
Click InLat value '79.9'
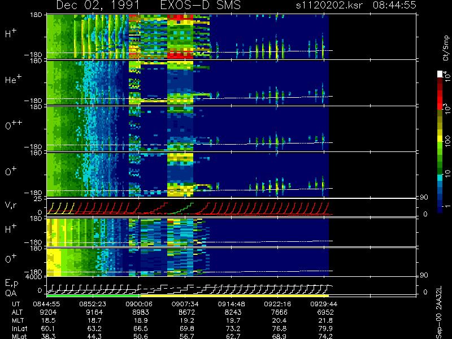coord(325,328)
